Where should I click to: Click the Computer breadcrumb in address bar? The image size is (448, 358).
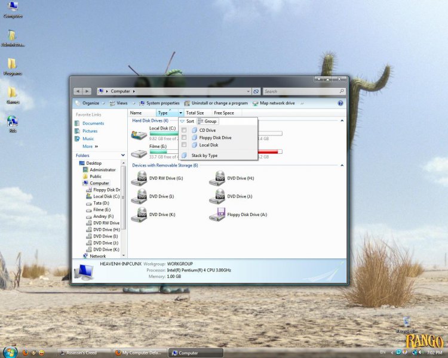(x=120, y=91)
